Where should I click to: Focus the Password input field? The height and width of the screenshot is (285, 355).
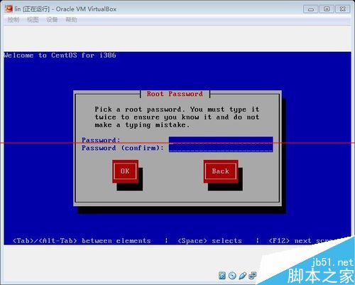(221, 140)
